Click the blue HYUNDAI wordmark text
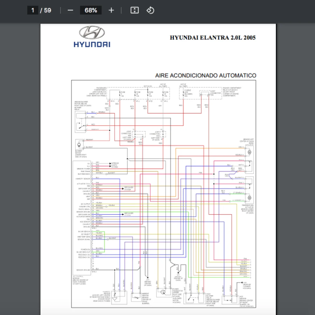This screenshot has height=315, width=315. [x=92, y=44]
